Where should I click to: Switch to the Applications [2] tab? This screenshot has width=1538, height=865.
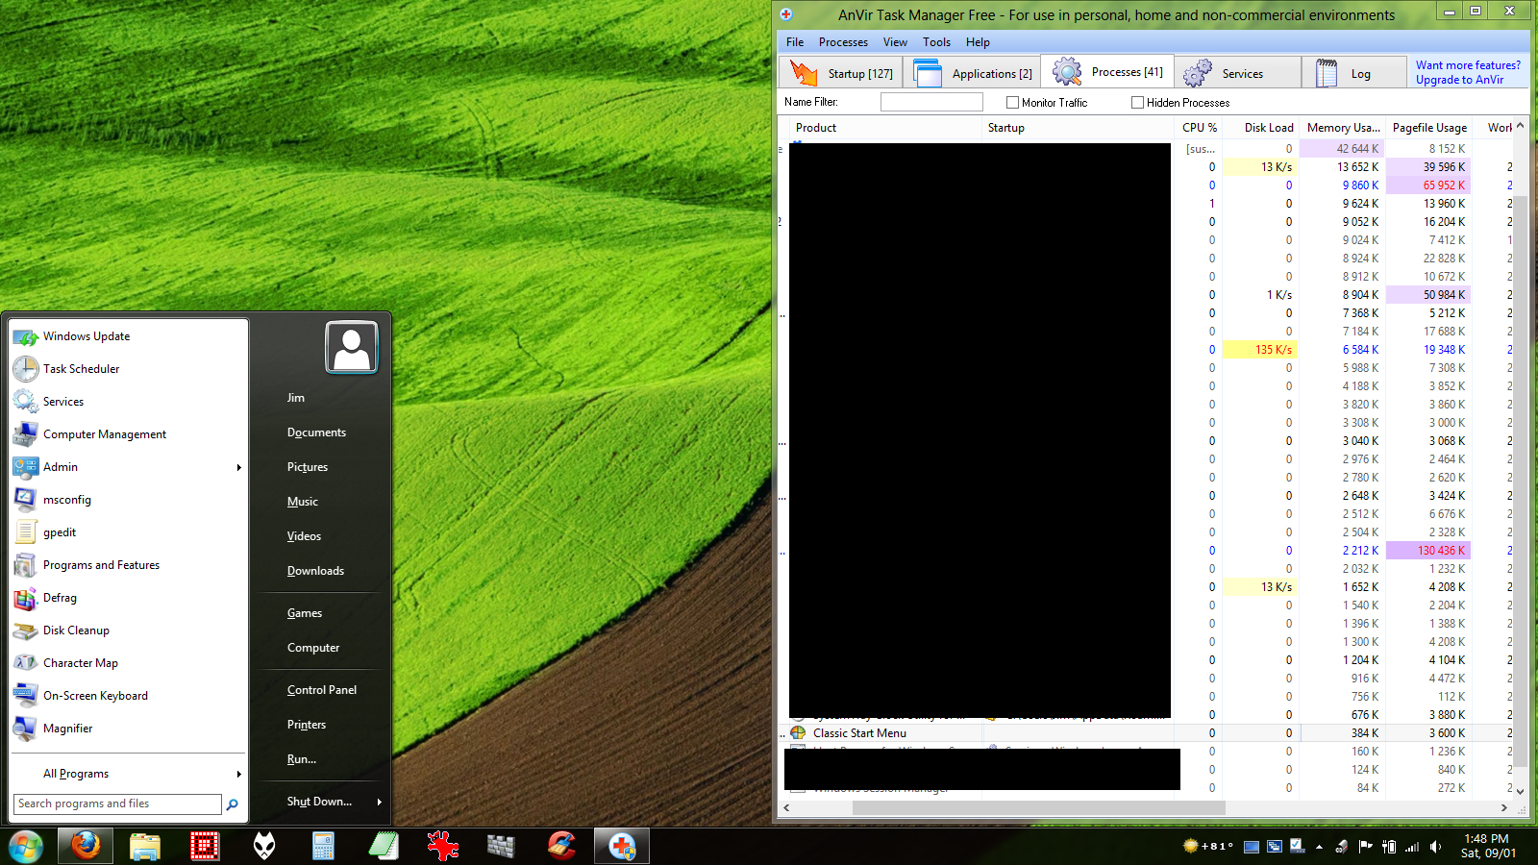973,73
